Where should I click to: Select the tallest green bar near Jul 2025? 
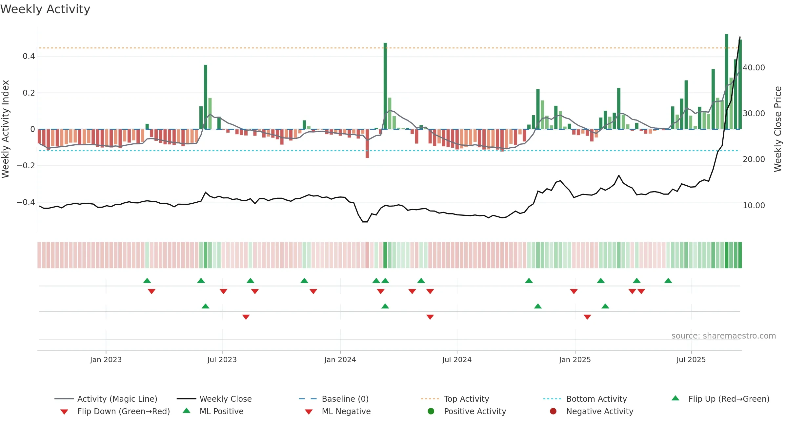[x=727, y=82]
